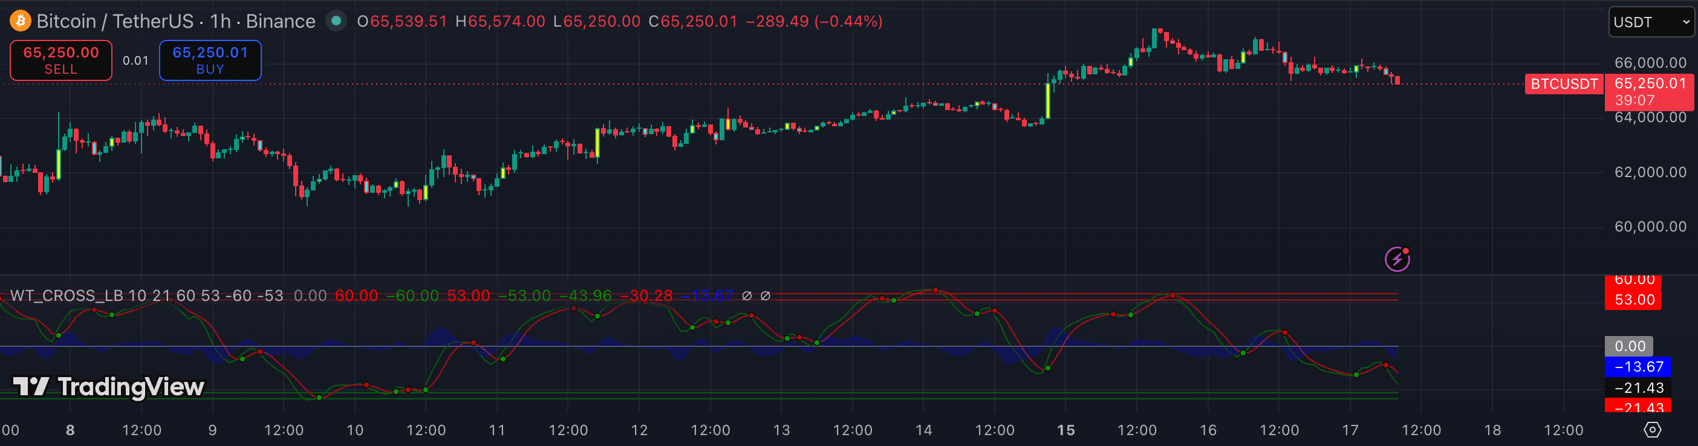The width and height of the screenshot is (1698, 446).
Task: Click the date 15 on time axis
Action: [x=1066, y=430]
